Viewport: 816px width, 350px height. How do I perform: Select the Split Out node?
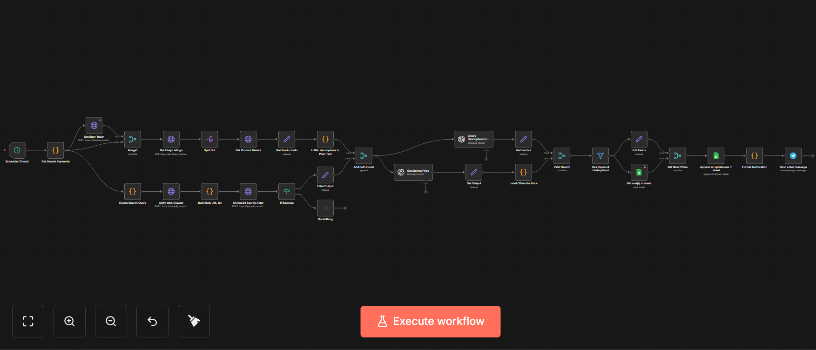point(209,139)
